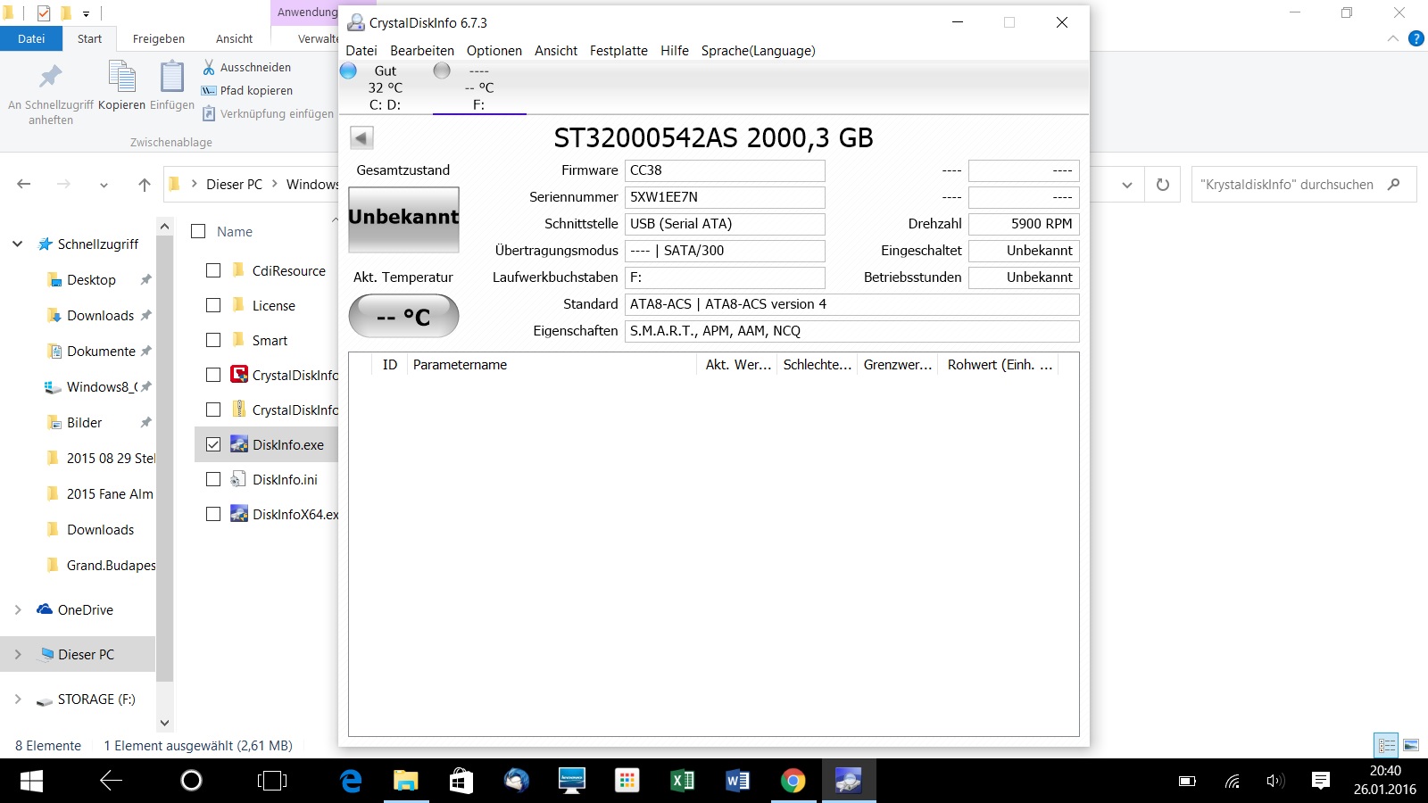Expand the OneDrive tree node

17,609
